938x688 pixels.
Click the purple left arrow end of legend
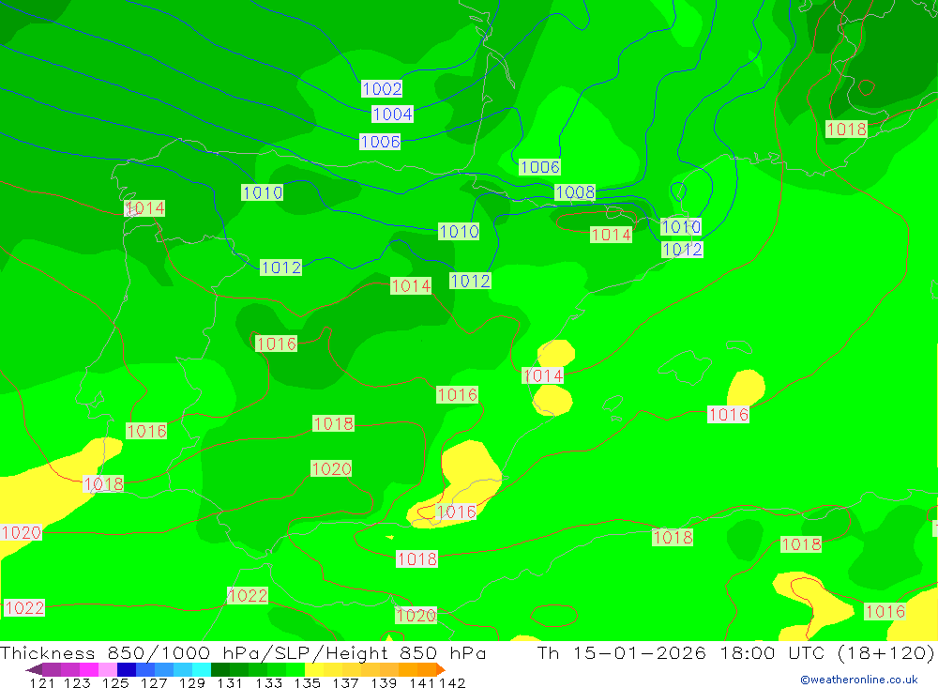coord(34,669)
